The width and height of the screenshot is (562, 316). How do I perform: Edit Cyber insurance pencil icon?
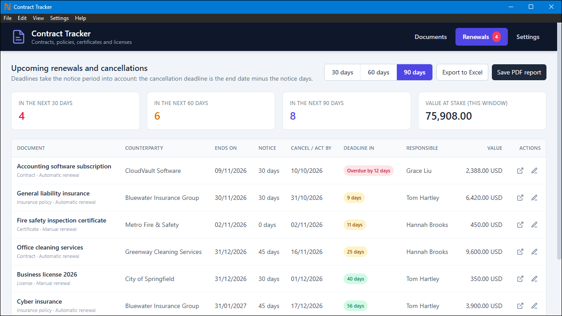pyautogui.click(x=534, y=306)
